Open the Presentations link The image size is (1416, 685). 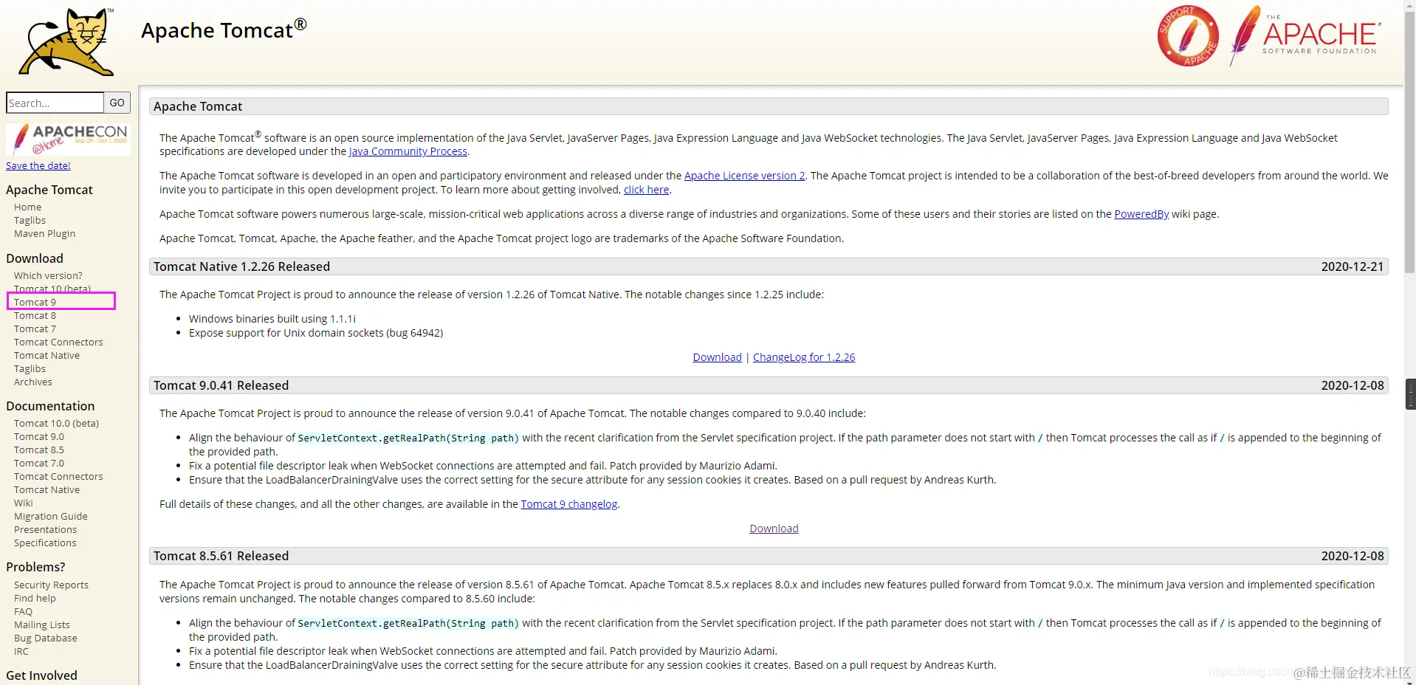click(x=45, y=530)
